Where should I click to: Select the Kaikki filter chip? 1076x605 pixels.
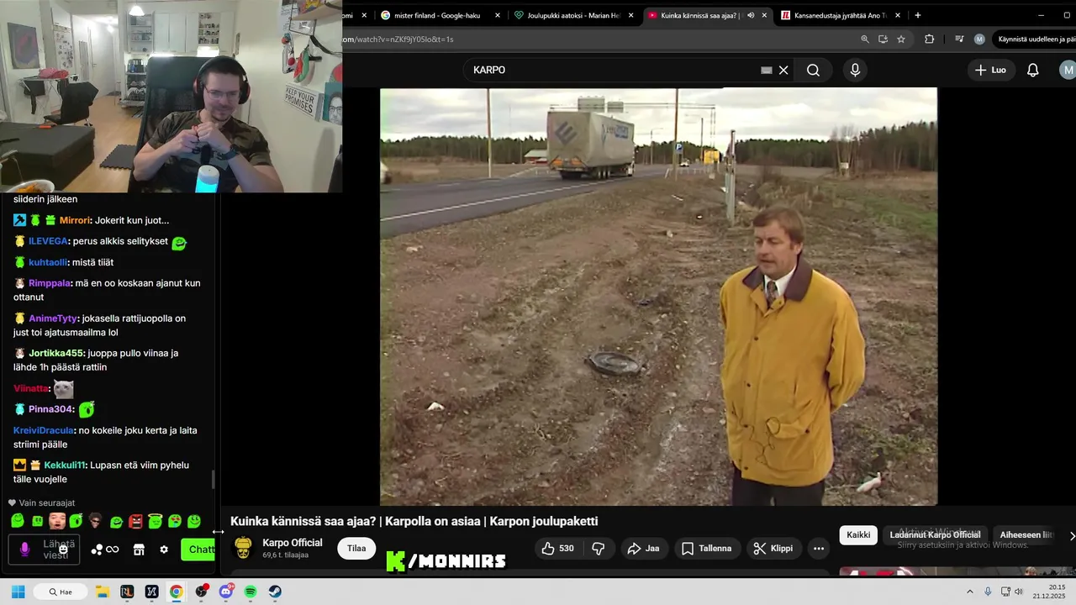coord(858,535)
